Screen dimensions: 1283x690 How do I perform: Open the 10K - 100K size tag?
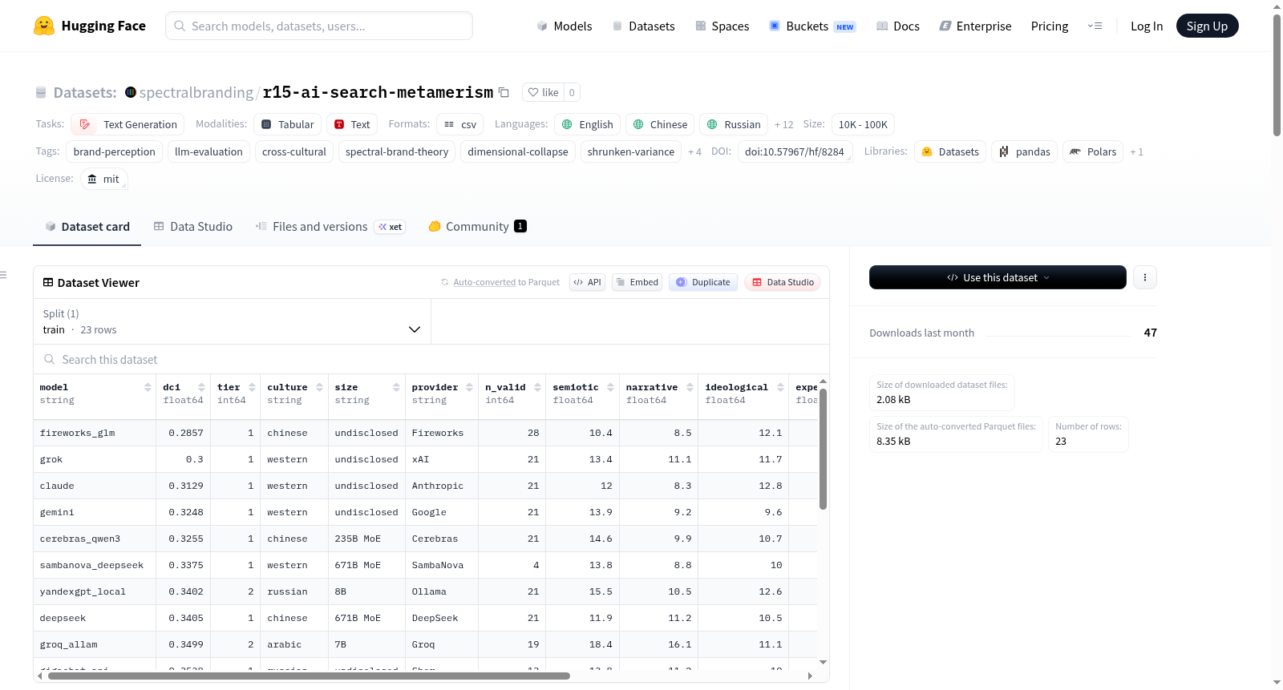point(863,124)
